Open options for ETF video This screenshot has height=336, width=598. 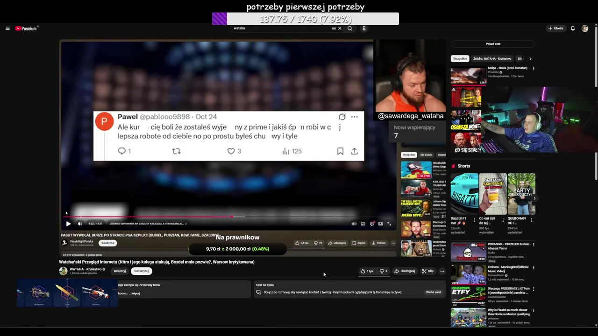(534, 289)
